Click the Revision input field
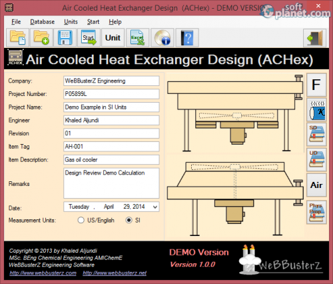 [111, 133]
